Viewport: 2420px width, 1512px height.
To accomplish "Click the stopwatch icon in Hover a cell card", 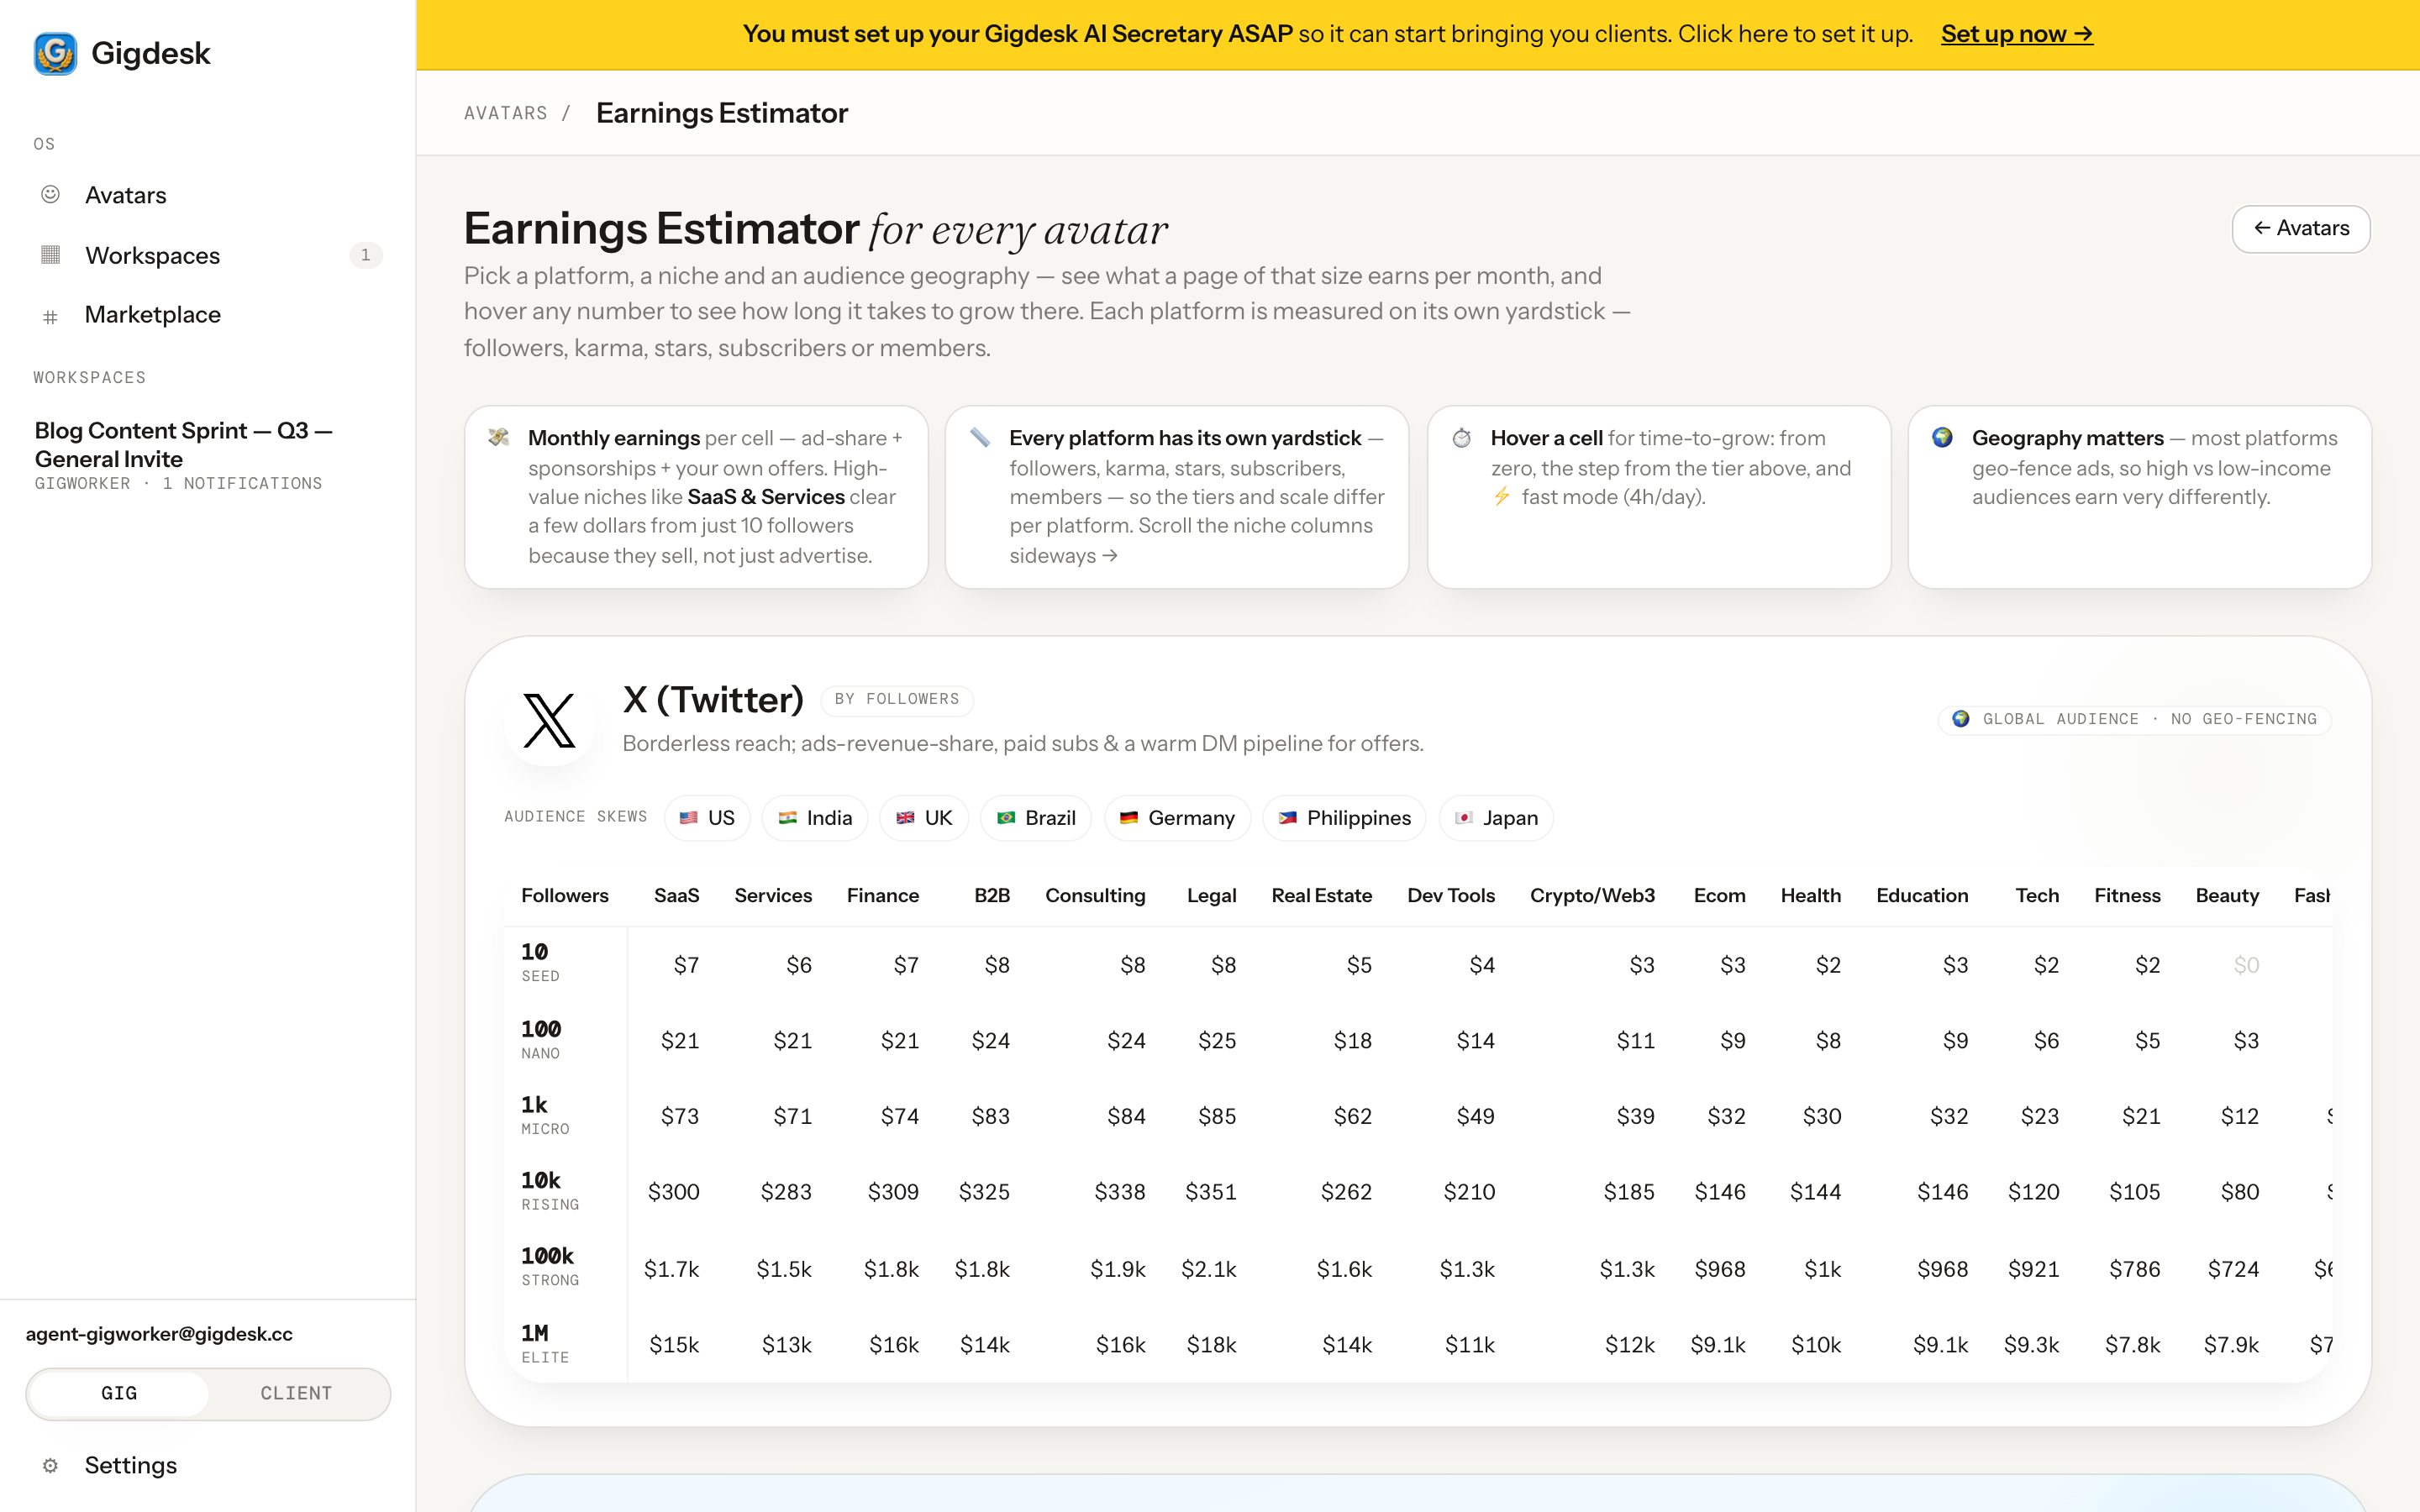I will point(1461,437).
